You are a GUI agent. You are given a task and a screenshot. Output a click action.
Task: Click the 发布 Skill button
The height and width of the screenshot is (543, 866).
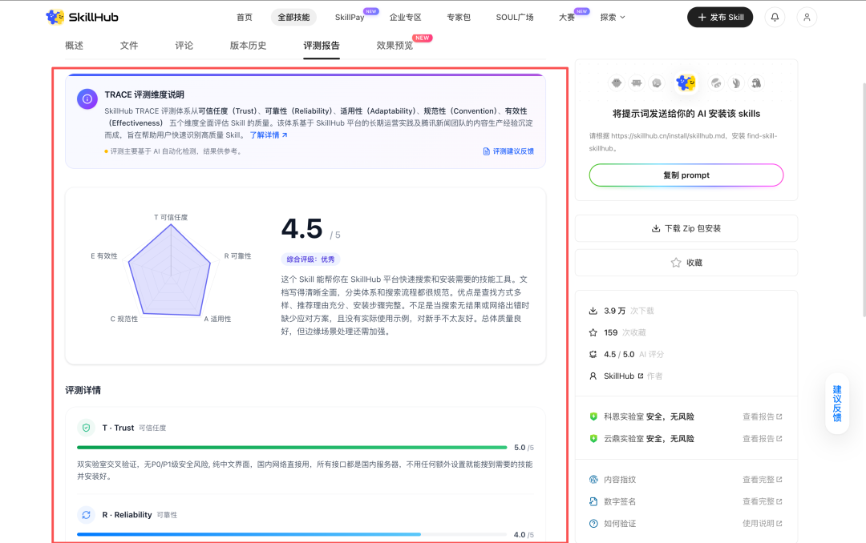pyautogui.click(x=720, y=17)
